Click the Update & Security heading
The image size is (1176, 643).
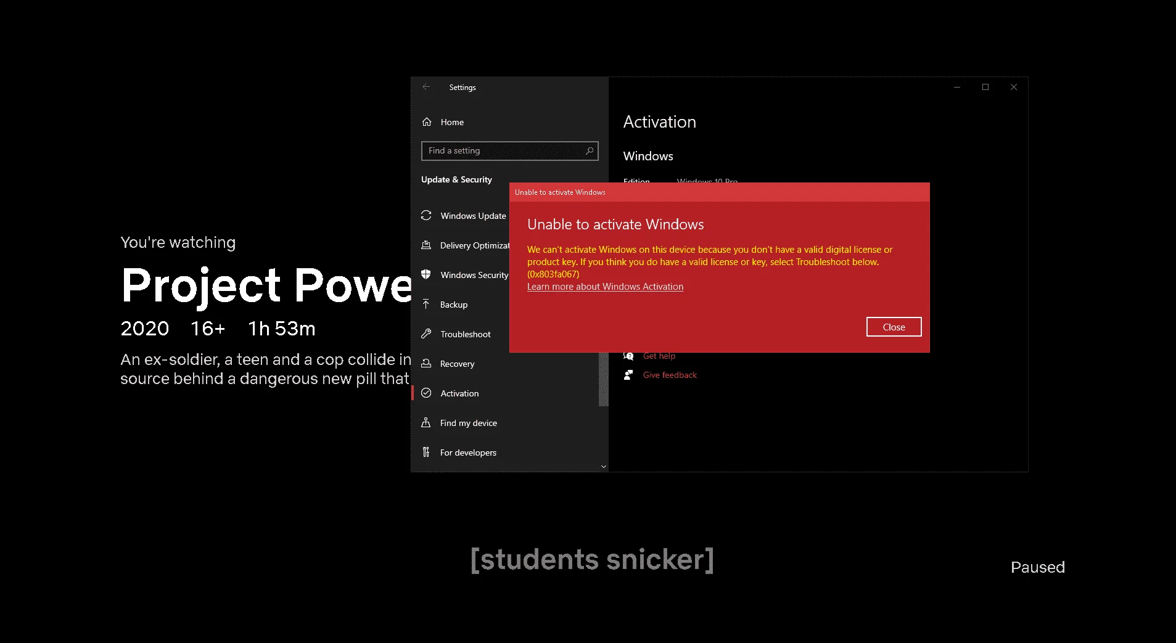coord(456,179)
